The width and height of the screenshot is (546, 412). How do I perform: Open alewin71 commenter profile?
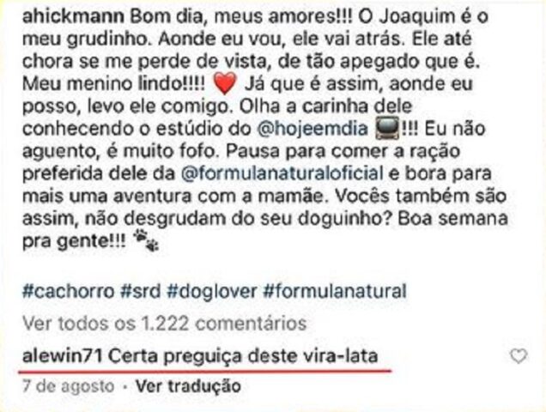click(x=63, y=356)
